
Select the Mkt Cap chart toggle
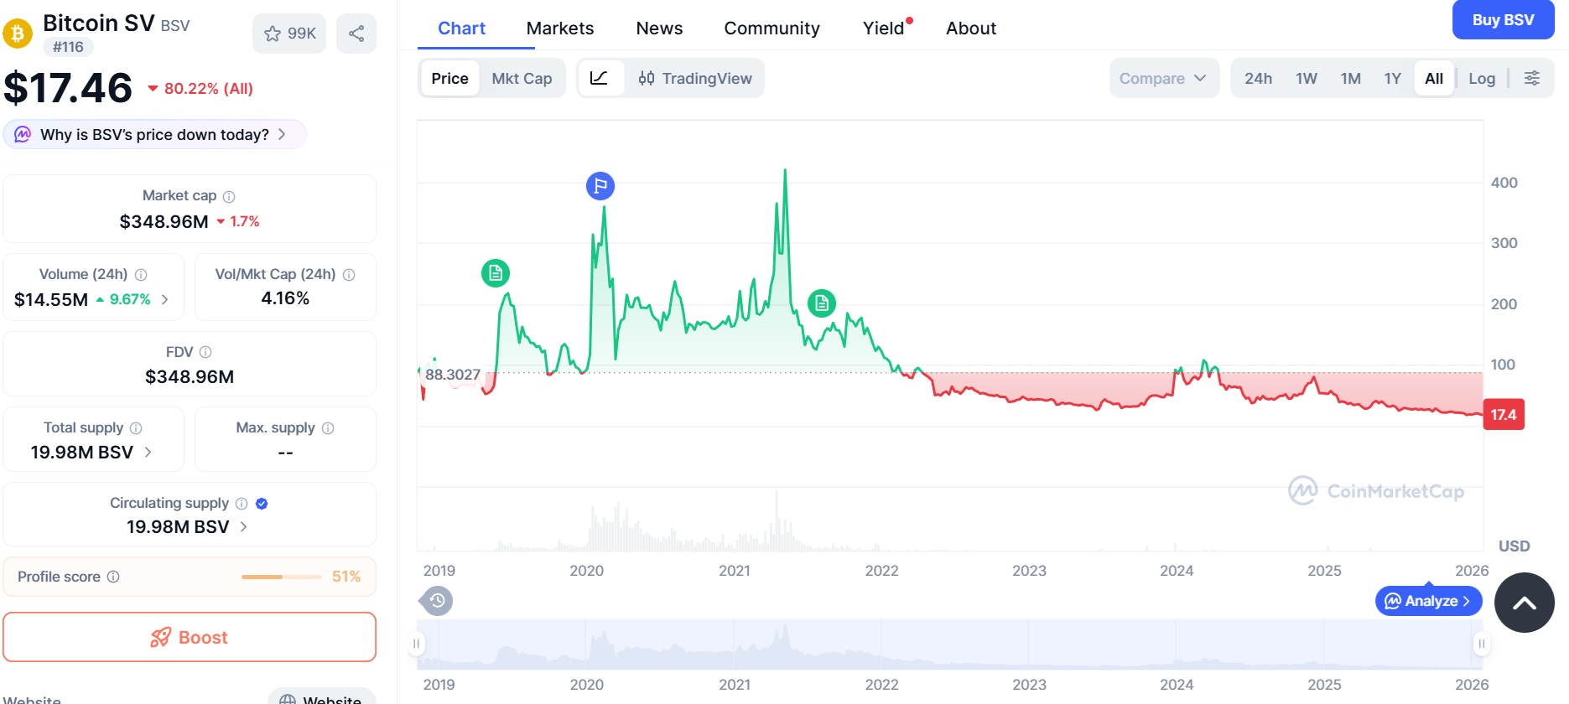(522, 78)
